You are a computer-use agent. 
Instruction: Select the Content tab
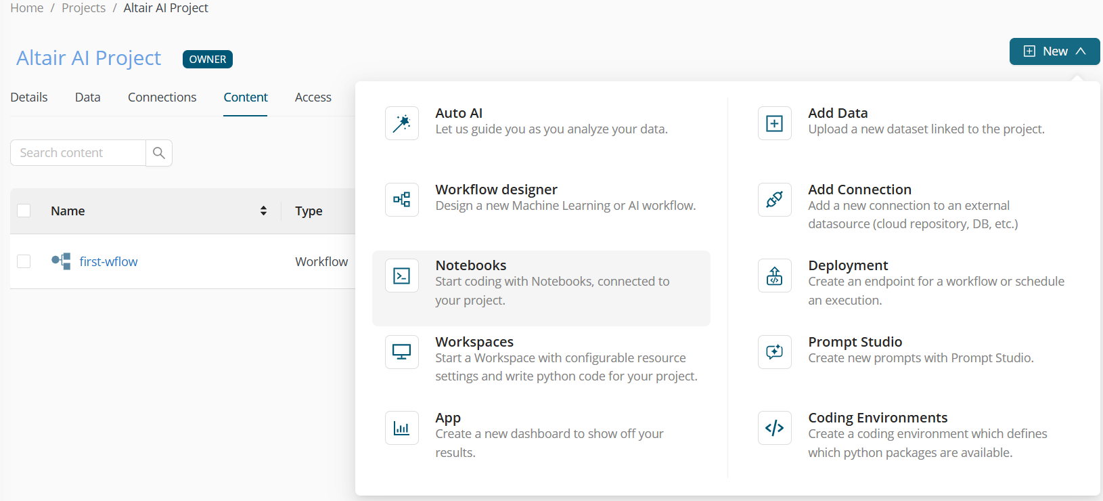[246, 97]
